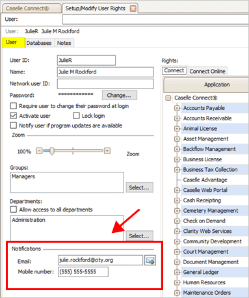Expand the Check on Demand node

pos(177,221)
